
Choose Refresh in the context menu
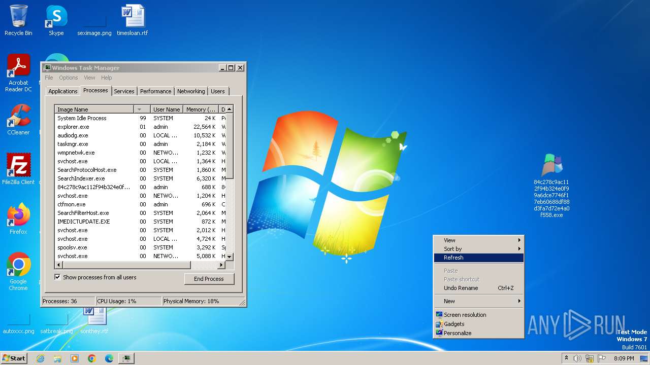[478, 258]
